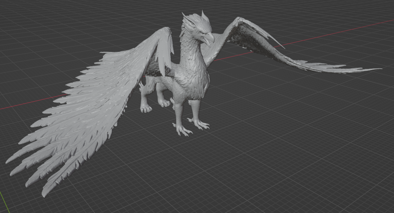
Task: Click the sharp spike on the far wing
Action: (278, 44)
